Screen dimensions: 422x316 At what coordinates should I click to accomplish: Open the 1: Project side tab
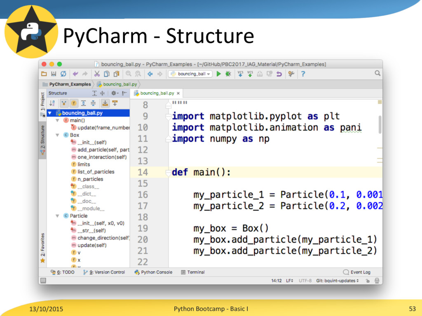coord(42,104)
